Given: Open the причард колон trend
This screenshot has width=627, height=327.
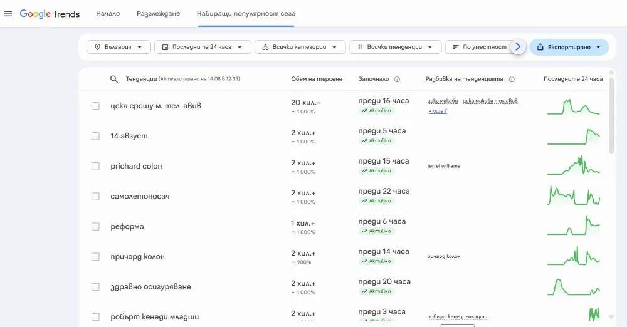Looking at the screenshot, I should [137, 257].
